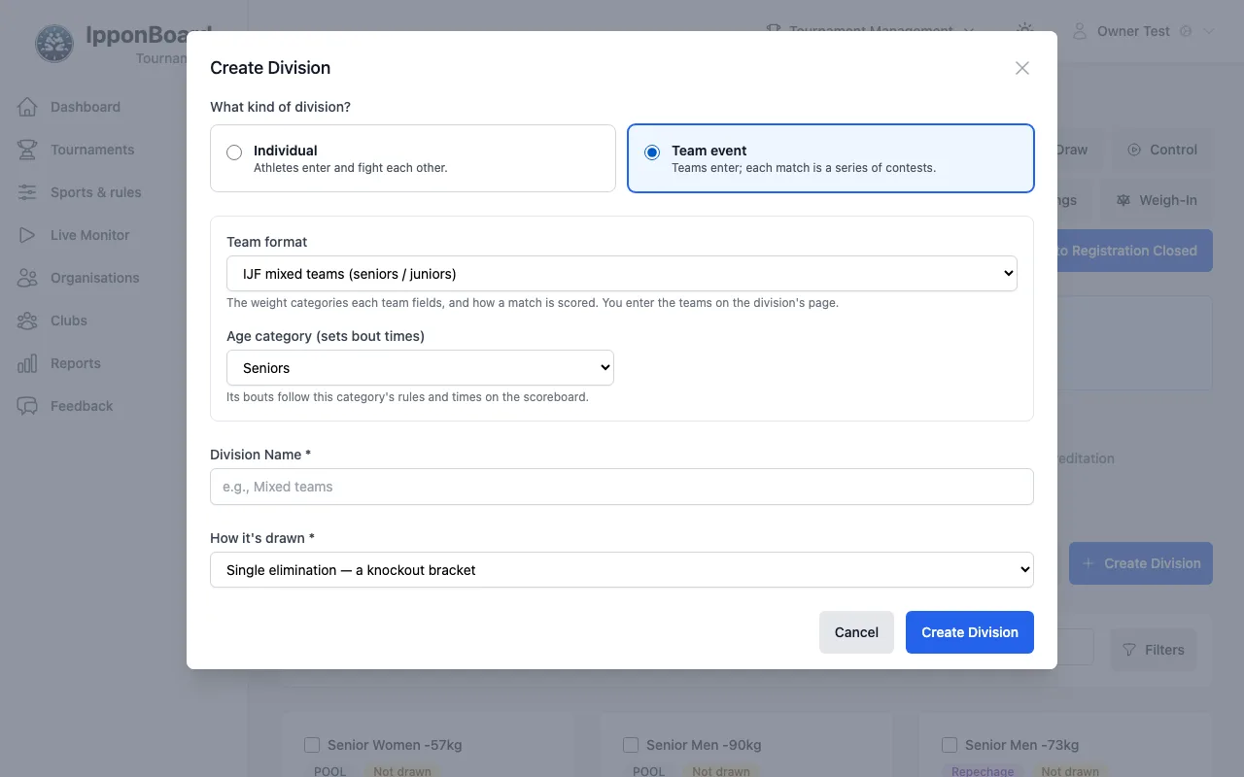Close the Create Division dialog with X

(x=1022, y=68)
